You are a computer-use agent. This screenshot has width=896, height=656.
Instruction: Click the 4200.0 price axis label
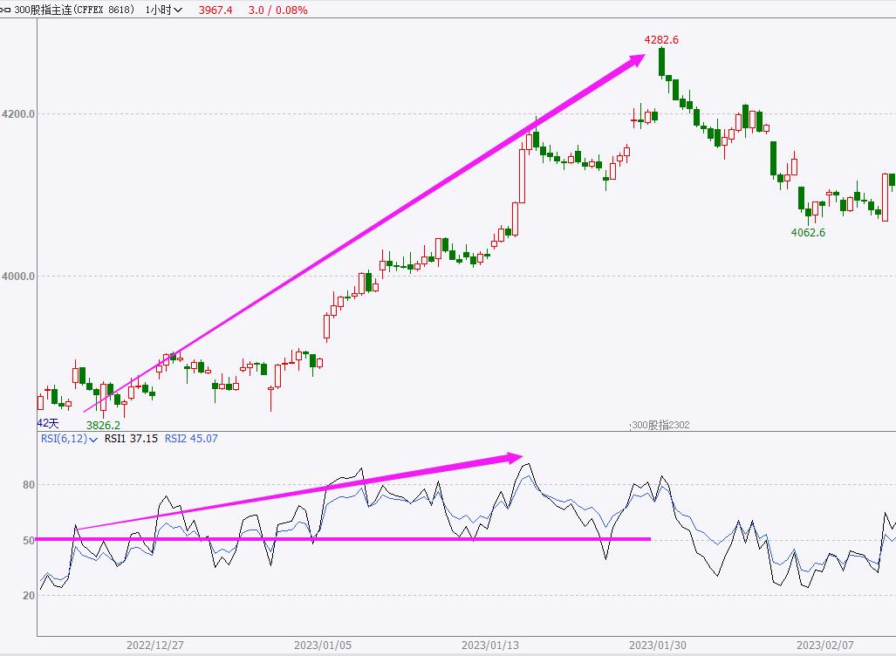tap(18, 113)
